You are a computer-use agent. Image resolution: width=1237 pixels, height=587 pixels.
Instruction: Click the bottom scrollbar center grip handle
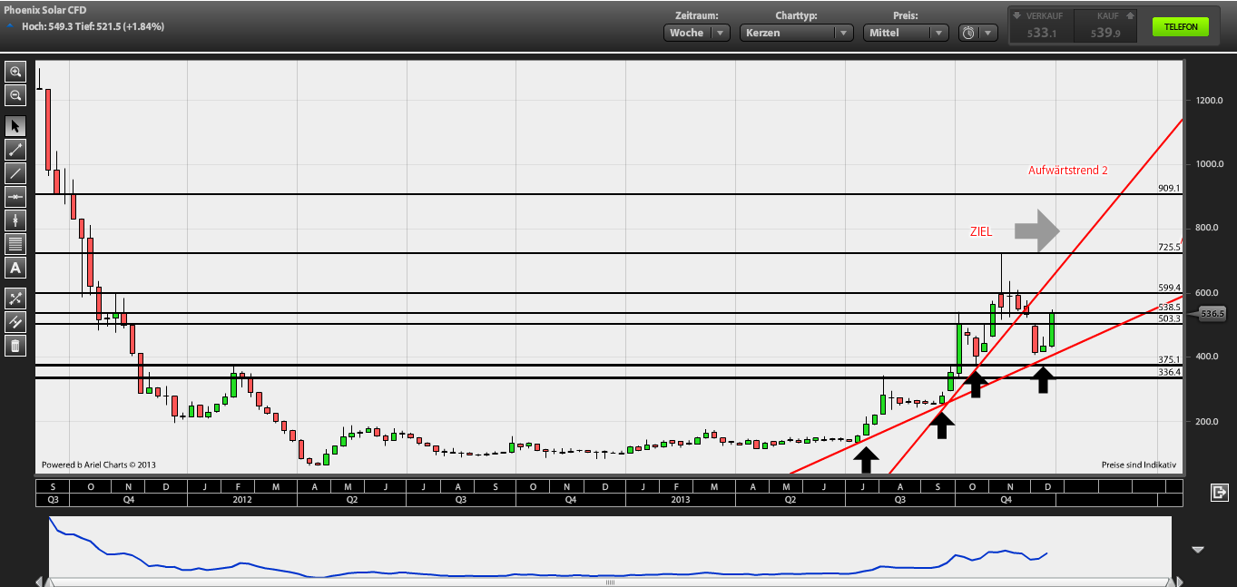(610, 582)
